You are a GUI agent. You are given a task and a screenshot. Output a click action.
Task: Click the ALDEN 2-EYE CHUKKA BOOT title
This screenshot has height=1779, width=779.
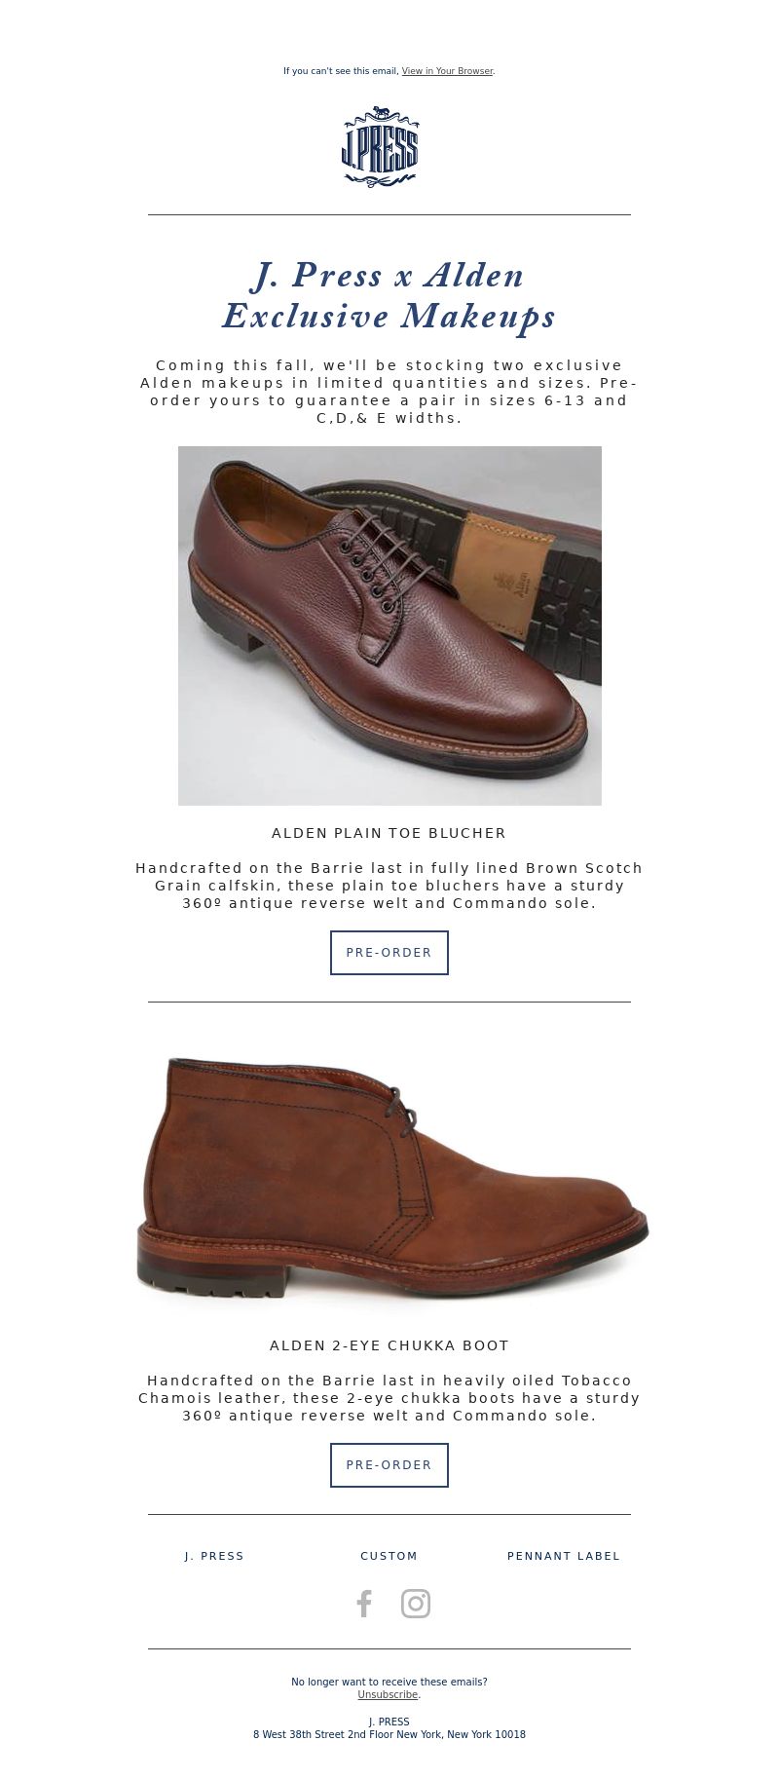(389, 1345)
